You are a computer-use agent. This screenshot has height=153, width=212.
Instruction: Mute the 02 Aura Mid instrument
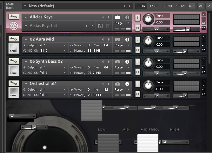click(x=137, y=50)
